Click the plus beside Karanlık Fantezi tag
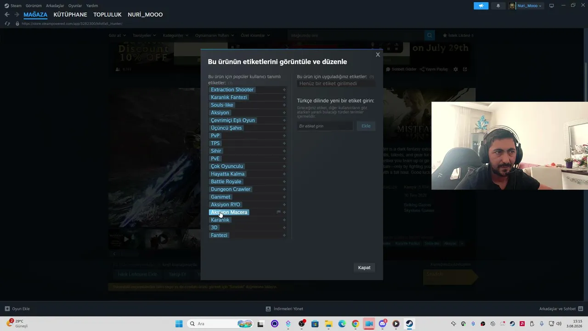This screenshot has height=331, width=588. pos(284,97)
